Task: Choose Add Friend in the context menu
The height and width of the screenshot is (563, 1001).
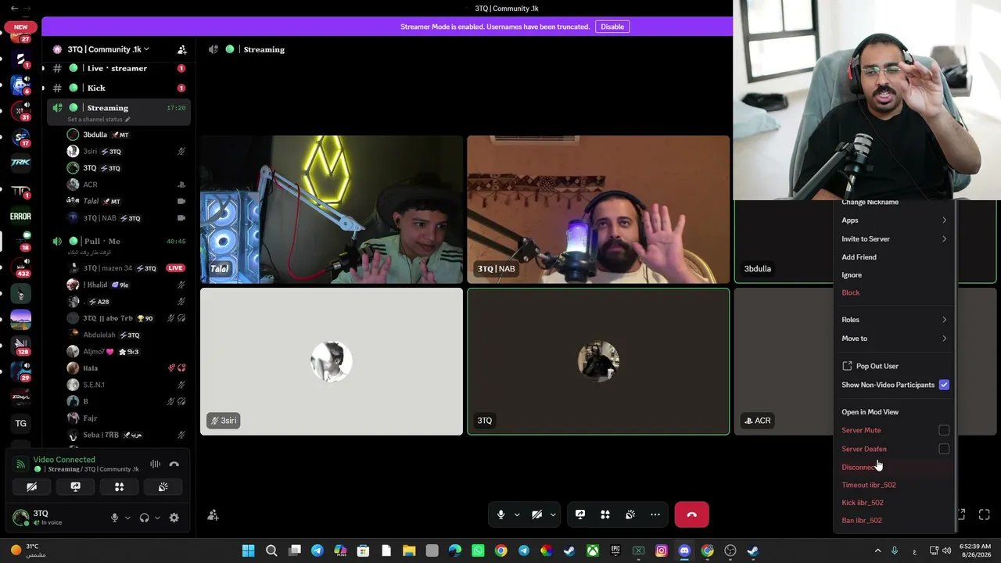Action: (895, 257)
